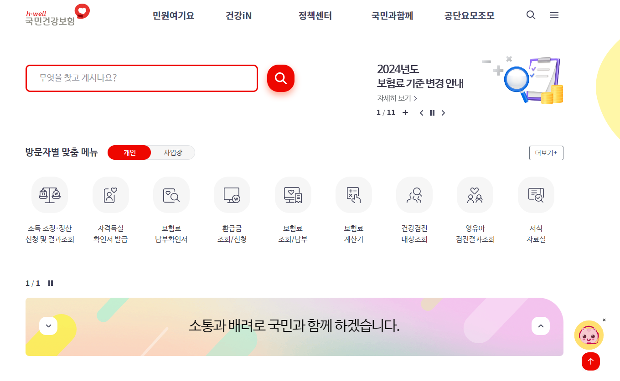Expand the footer banner with the up chevron
This screenshot has height=381, width=620.
541,326
